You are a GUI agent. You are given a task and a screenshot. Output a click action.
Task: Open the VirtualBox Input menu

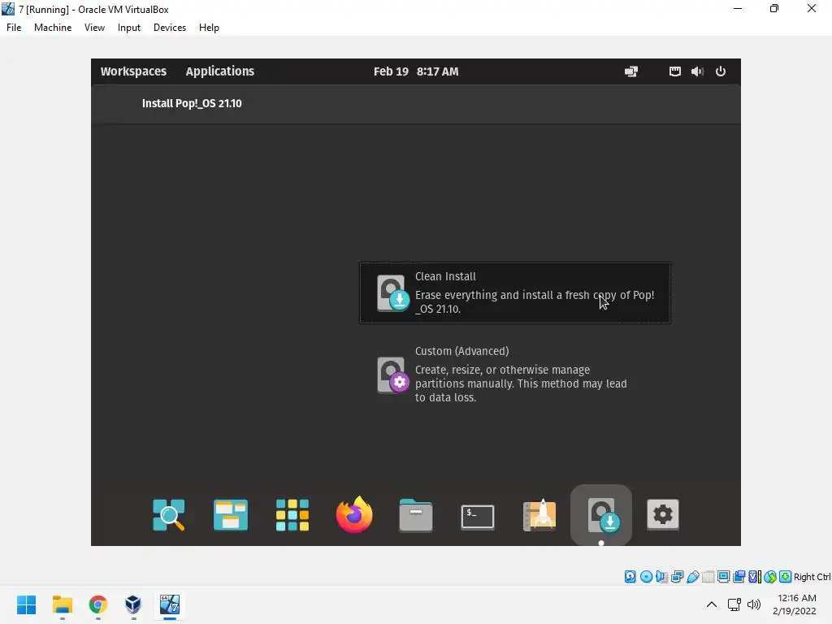click(x=129, y=28)
